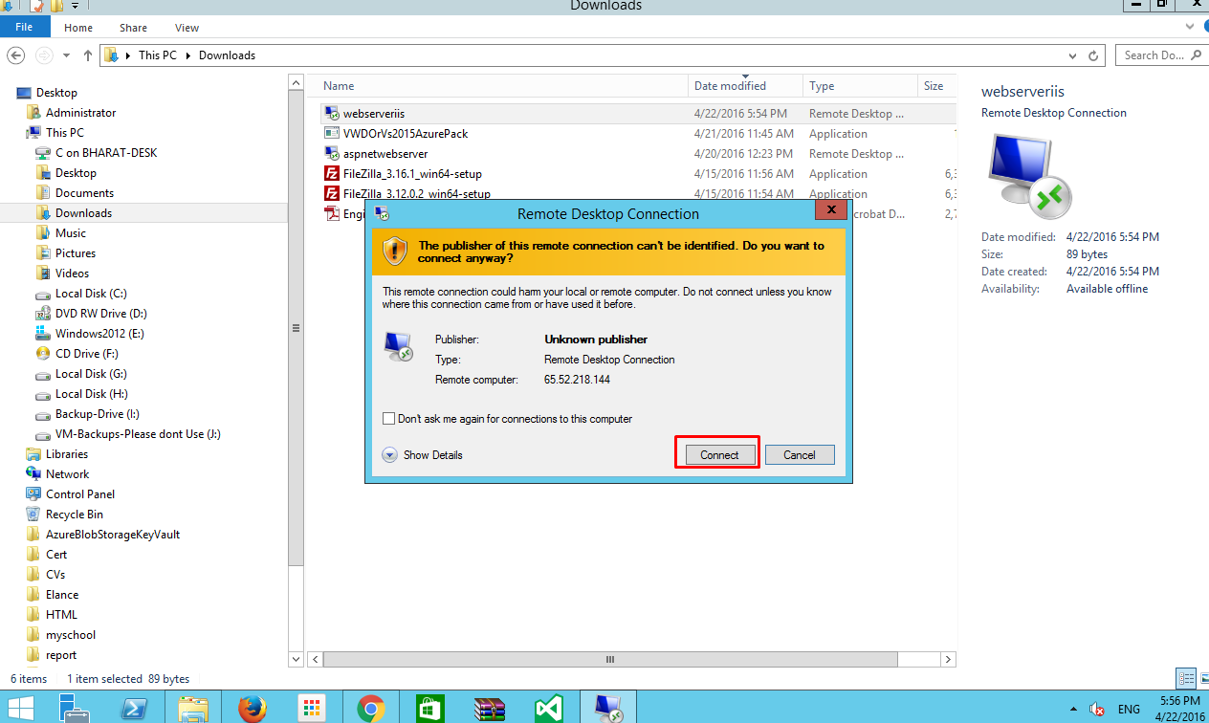
Task: Open DVD RW Drive (D:) in tree
Action: (x=100, y=314)
